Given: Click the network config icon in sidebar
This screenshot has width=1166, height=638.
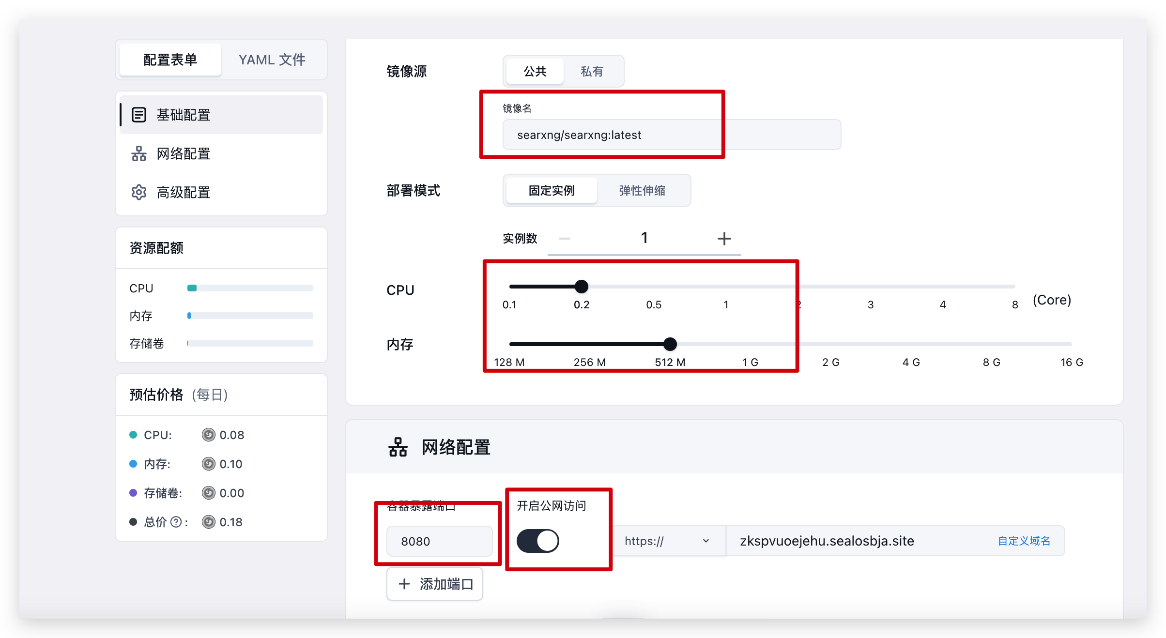Looking at the screenshot, I should click(x=139, y=153).
